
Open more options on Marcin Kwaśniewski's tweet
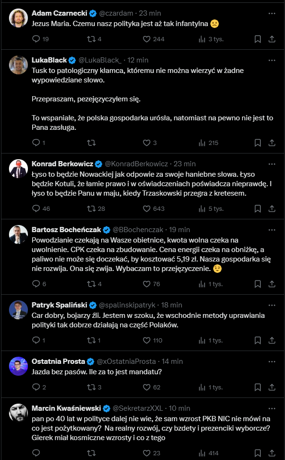click(x=272, y=407)
